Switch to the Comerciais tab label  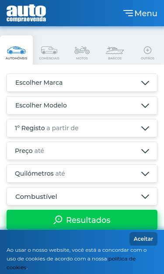coord(49,59)
